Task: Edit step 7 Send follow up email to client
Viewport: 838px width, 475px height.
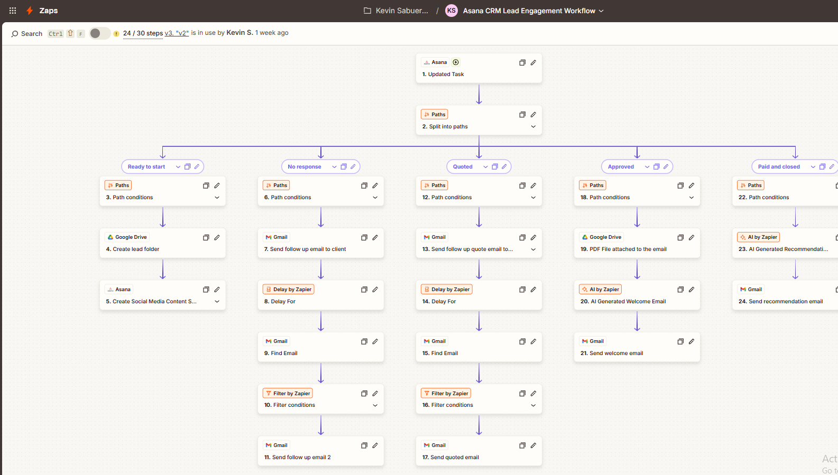Action: [x=375, y=238]
